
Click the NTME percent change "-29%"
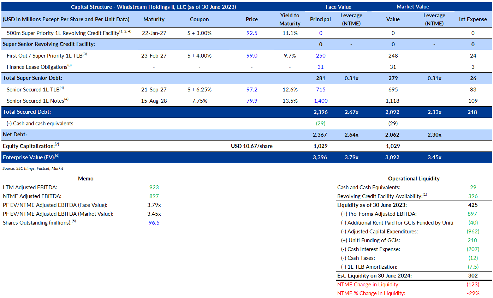[x=473, y=293]
